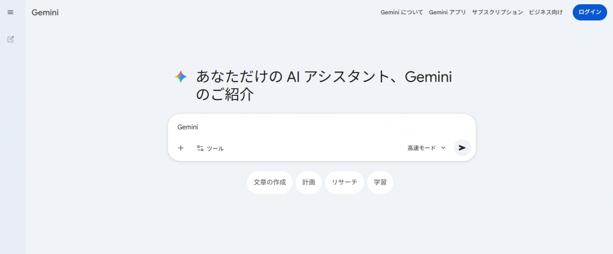Viewport: 613px width, 254px height.
Task: Click the plus icon to add files
Action: point(181,148)
